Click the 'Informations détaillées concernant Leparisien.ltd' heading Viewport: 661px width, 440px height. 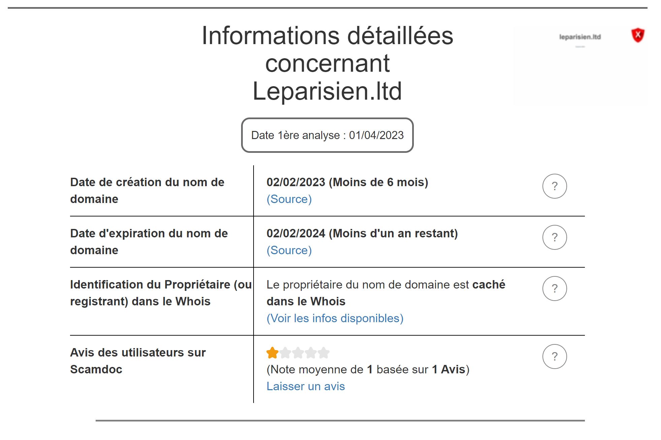[x=327, y=63]
